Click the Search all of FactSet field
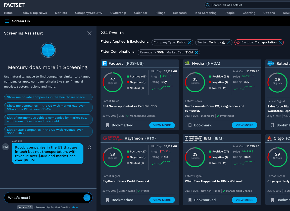 [x=248, y=5]
